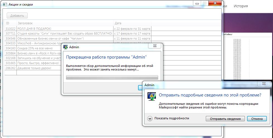Close the "Прекращена работа программы" dialog
Image resolution: width=273 pixels, height=138 pixels.
(x=154, y=46)
